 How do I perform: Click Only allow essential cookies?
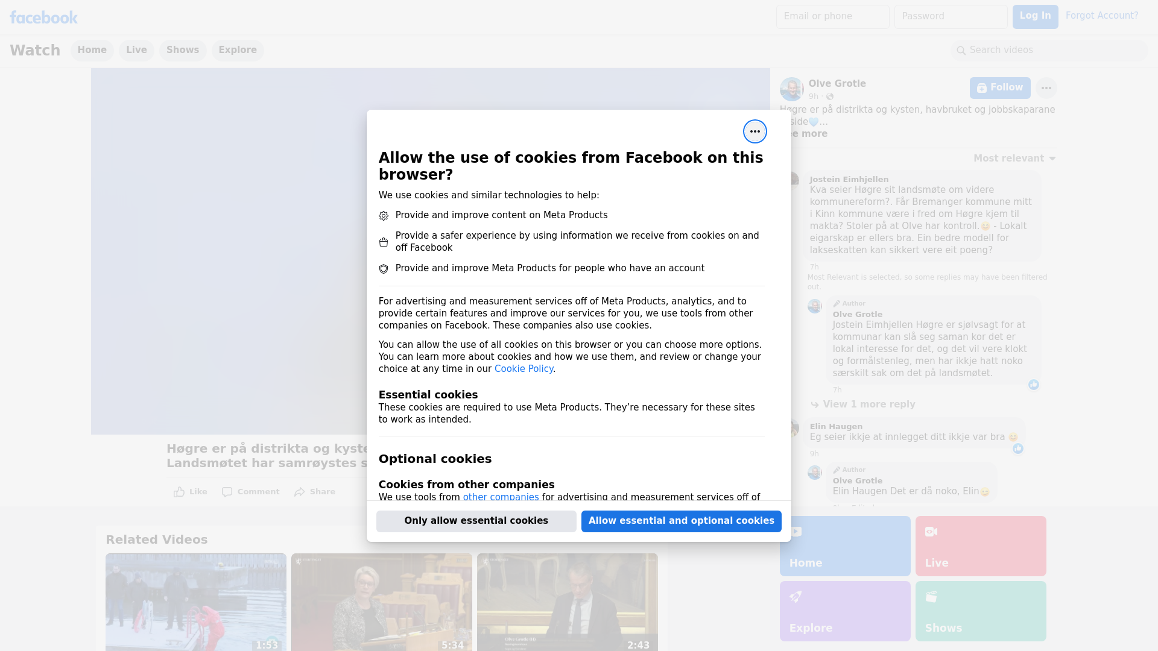click(476, 521)
